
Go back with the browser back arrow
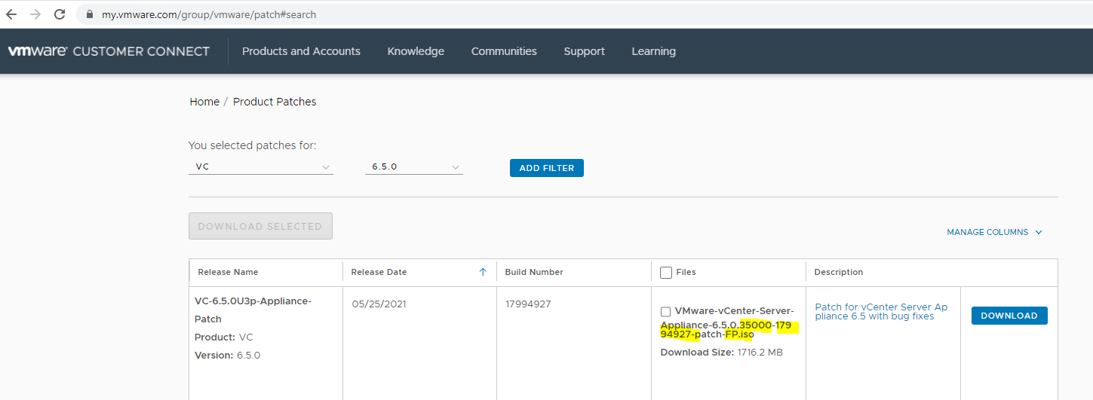(11, 14)
